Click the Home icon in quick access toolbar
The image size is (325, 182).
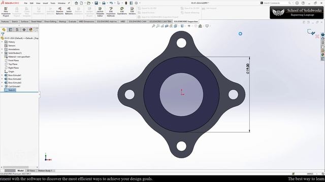click(76, 3)
